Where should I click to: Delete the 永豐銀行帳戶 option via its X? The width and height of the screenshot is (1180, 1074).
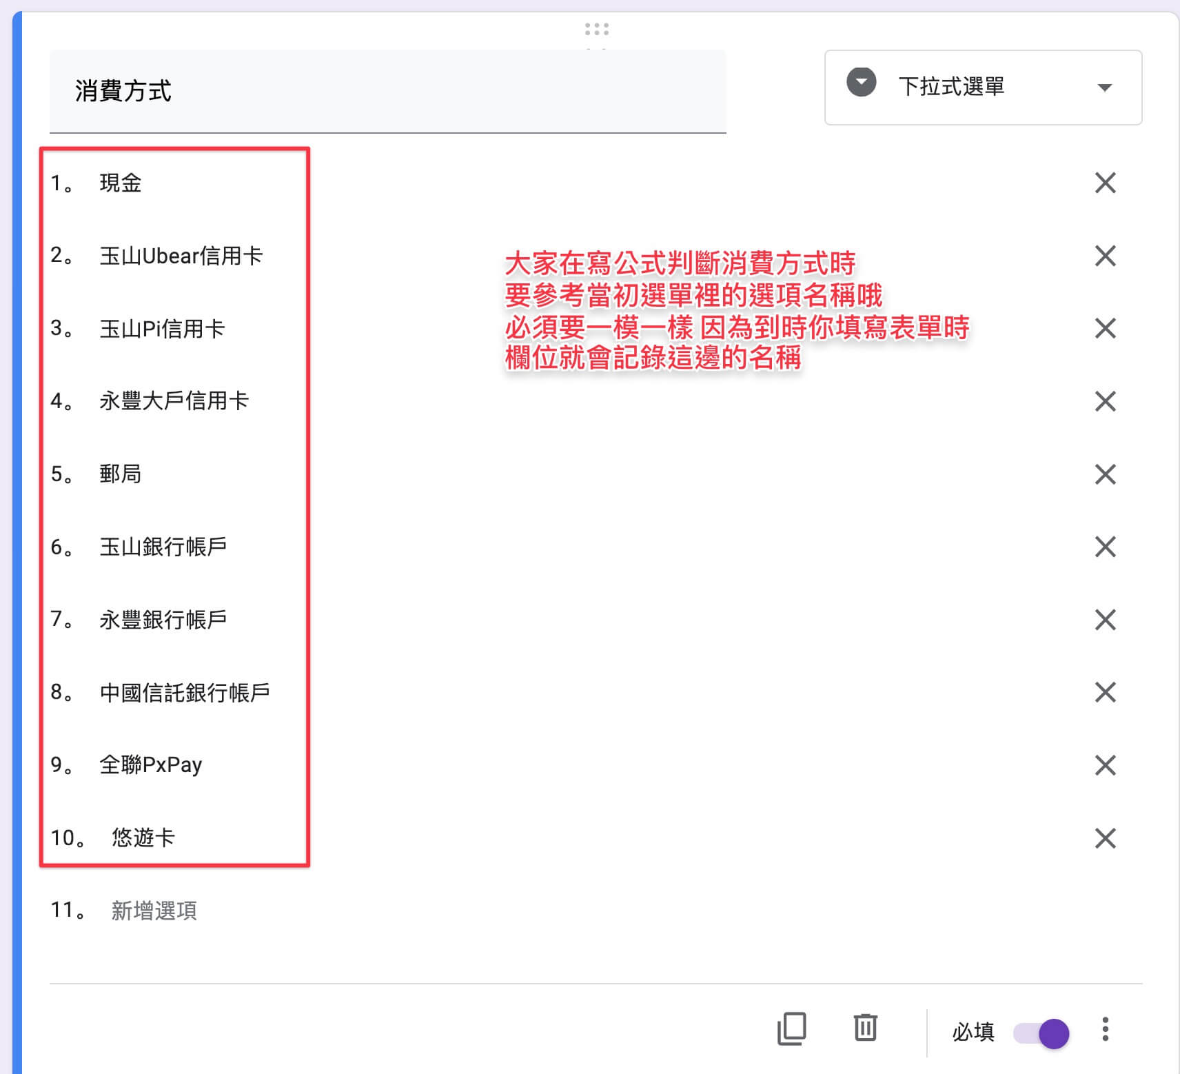1105,620
